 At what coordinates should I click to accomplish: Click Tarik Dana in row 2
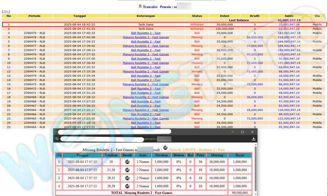coord(146,29)
